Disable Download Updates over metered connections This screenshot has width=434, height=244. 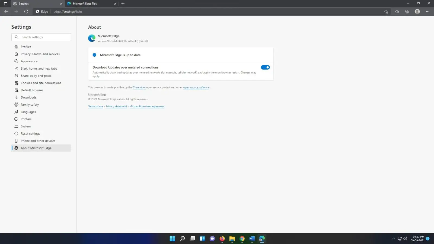pos(265,67)
